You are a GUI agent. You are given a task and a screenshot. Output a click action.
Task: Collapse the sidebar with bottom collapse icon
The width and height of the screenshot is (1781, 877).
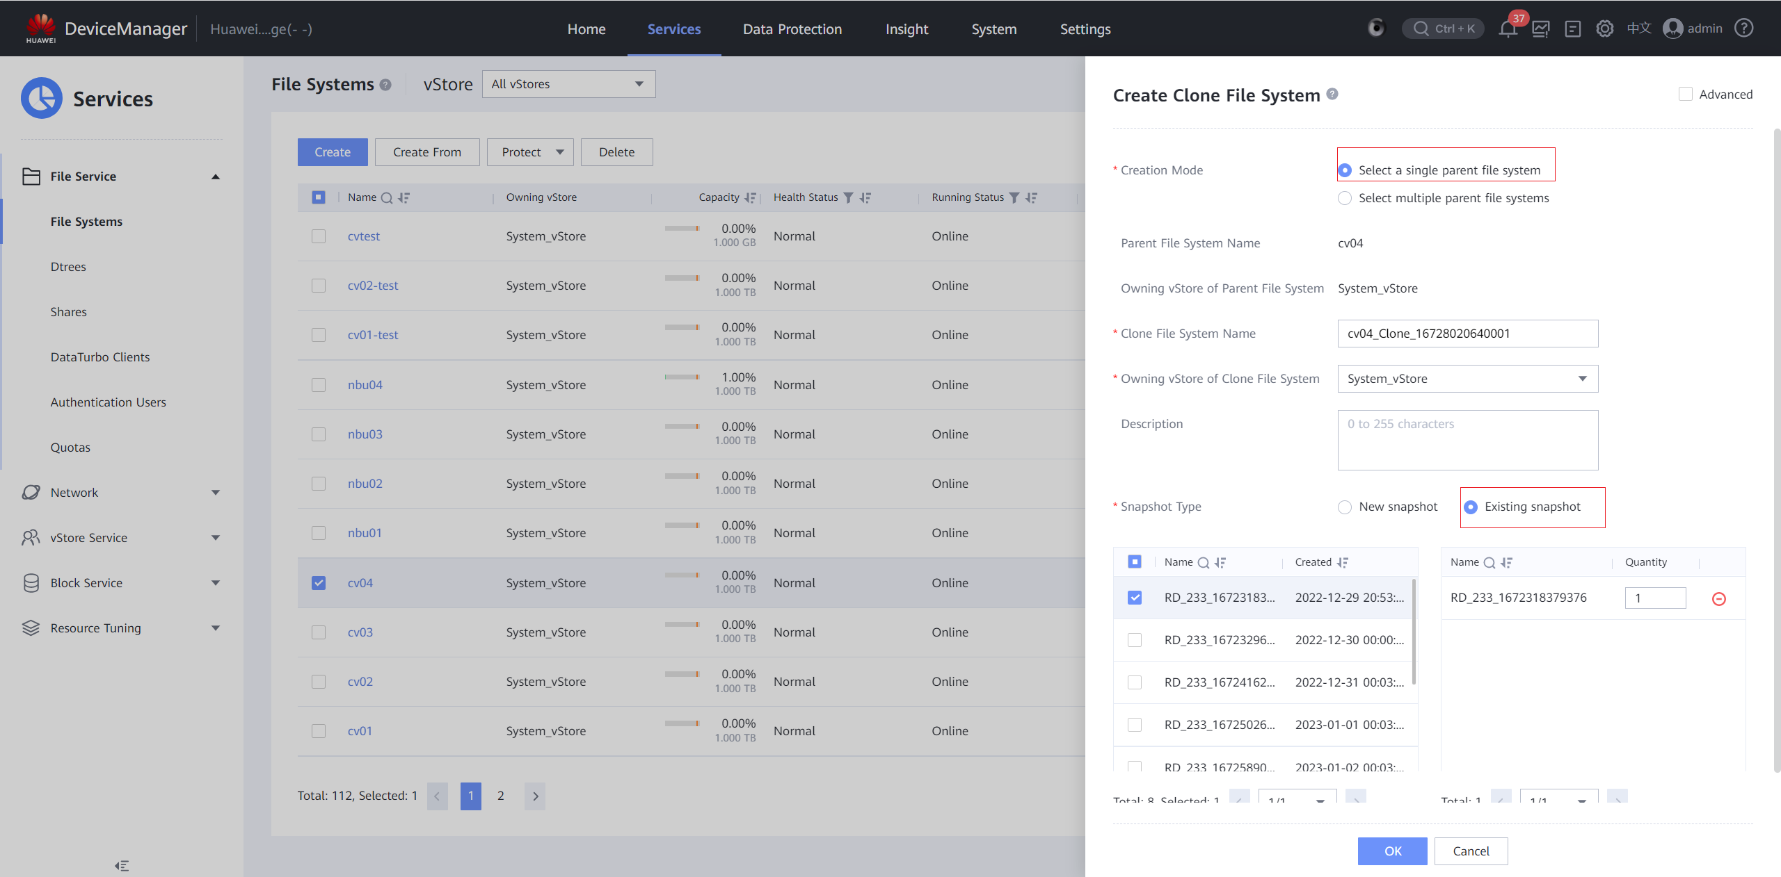point(122,865)
